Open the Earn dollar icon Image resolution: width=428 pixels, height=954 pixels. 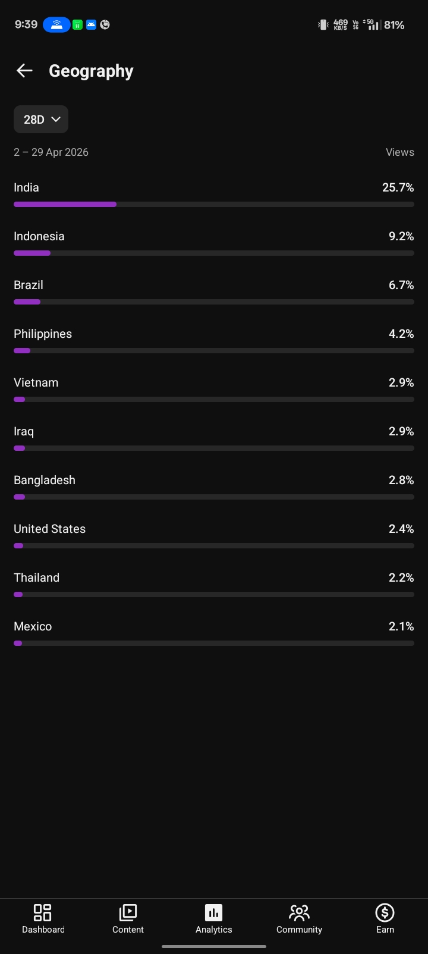click(x=385, y=912)
